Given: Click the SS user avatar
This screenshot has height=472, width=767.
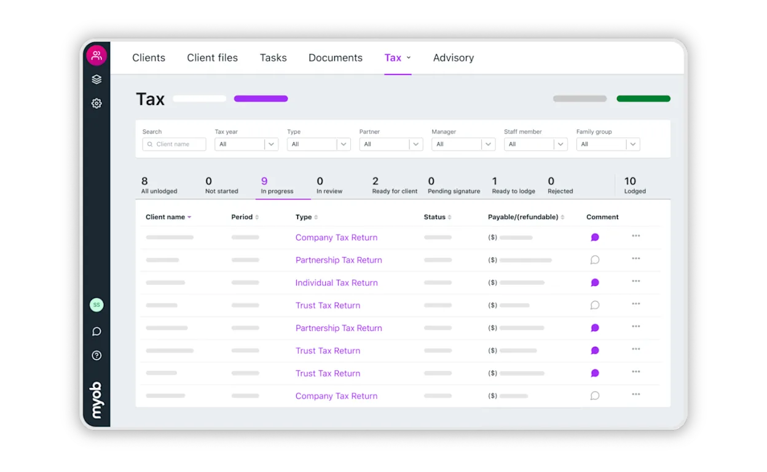Looking at the screenshot, I should [x=96, y=304].
